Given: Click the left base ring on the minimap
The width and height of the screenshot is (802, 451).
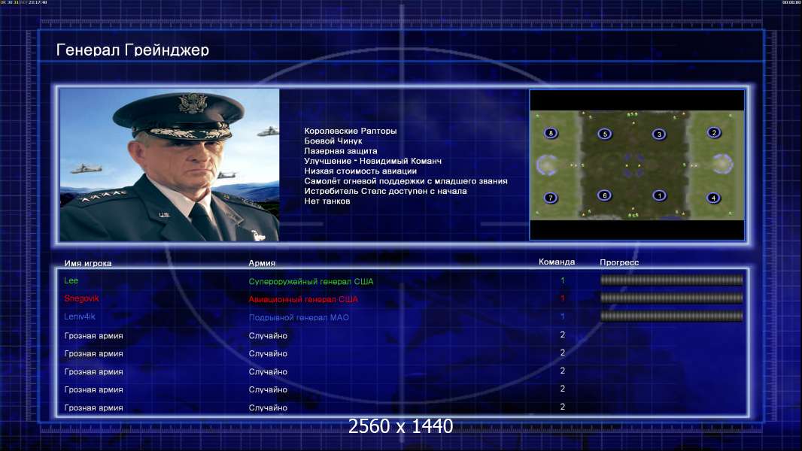Looking at the screenshot, I should [x=547, y=165].
